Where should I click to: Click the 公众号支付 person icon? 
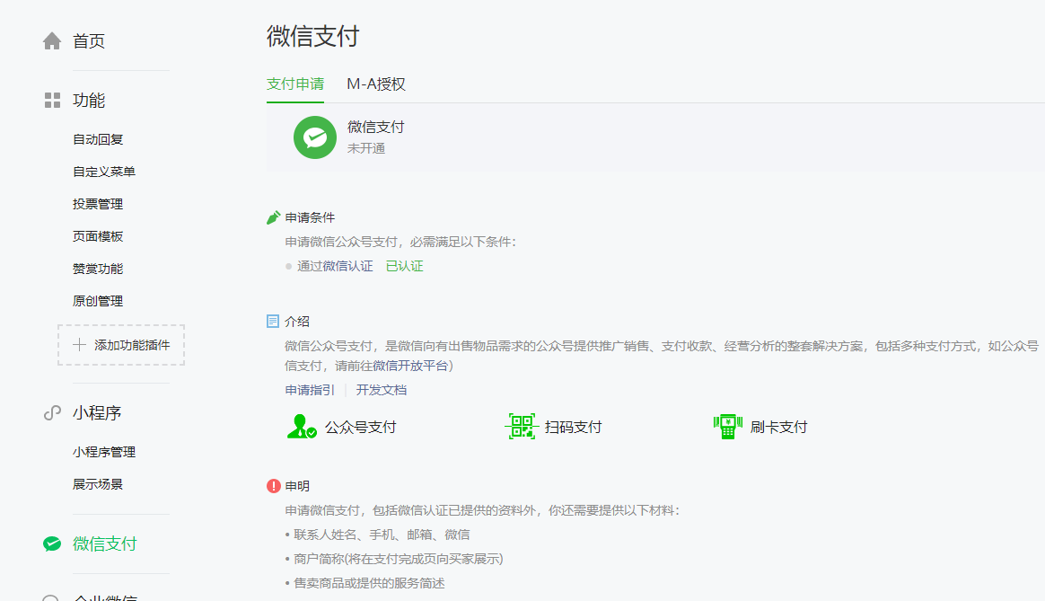302,427
